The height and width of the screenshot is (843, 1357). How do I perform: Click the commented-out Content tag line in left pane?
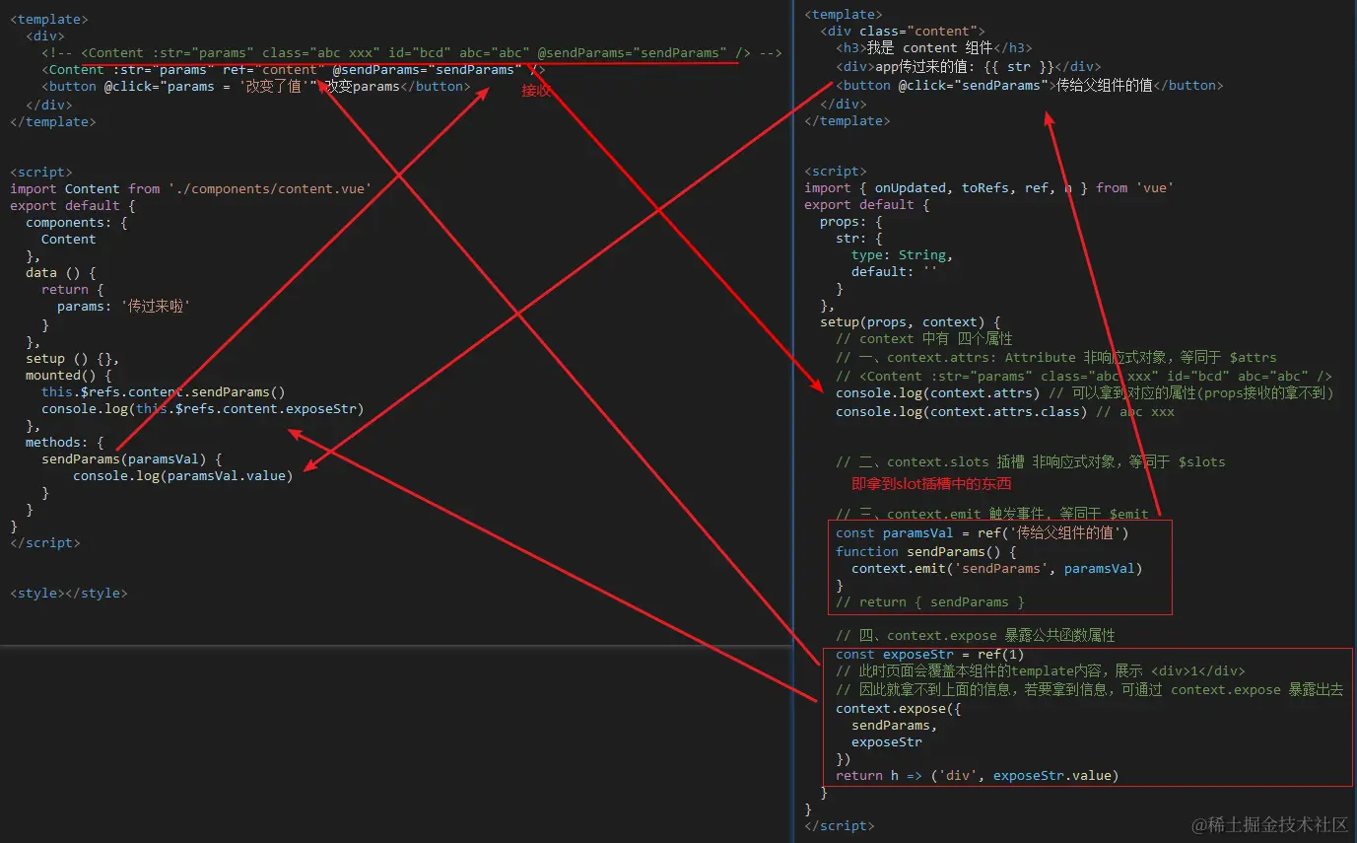[x=412, y=52]
